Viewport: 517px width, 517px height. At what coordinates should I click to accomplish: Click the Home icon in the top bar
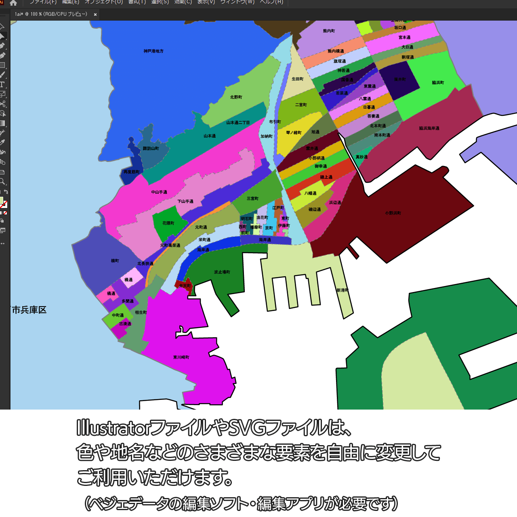[x=13, y=3]
